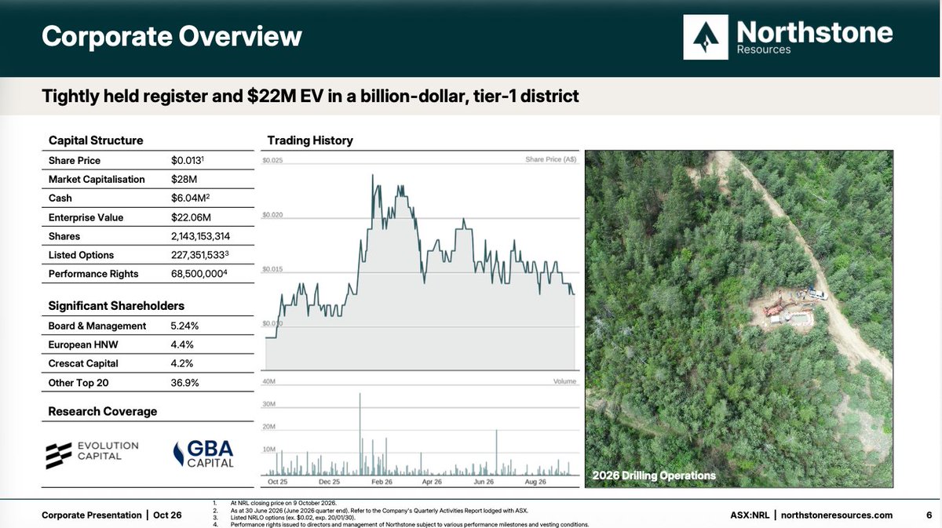Select the Listed Options value 227,351,533
This screenshot has width=942, height=528.
click(200, 255)
